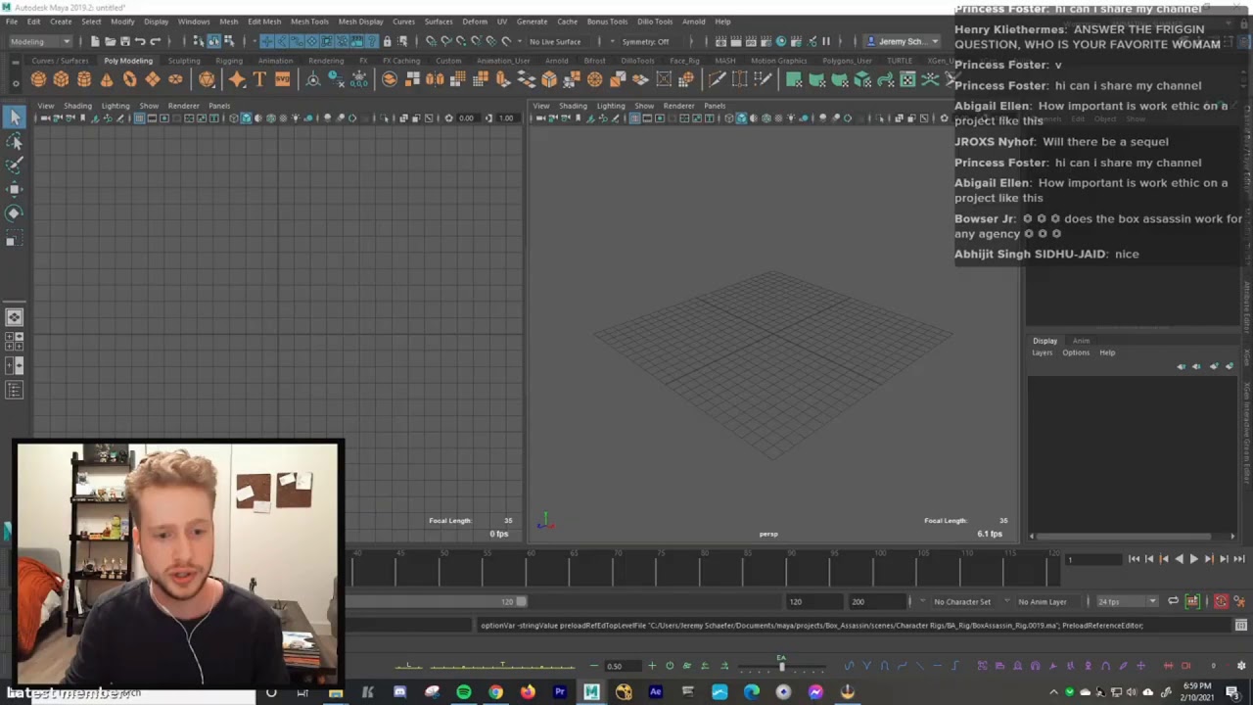Open the No Character Set dropdown
The height and width of the screenshot is (705, 1253).
point(961,601)
